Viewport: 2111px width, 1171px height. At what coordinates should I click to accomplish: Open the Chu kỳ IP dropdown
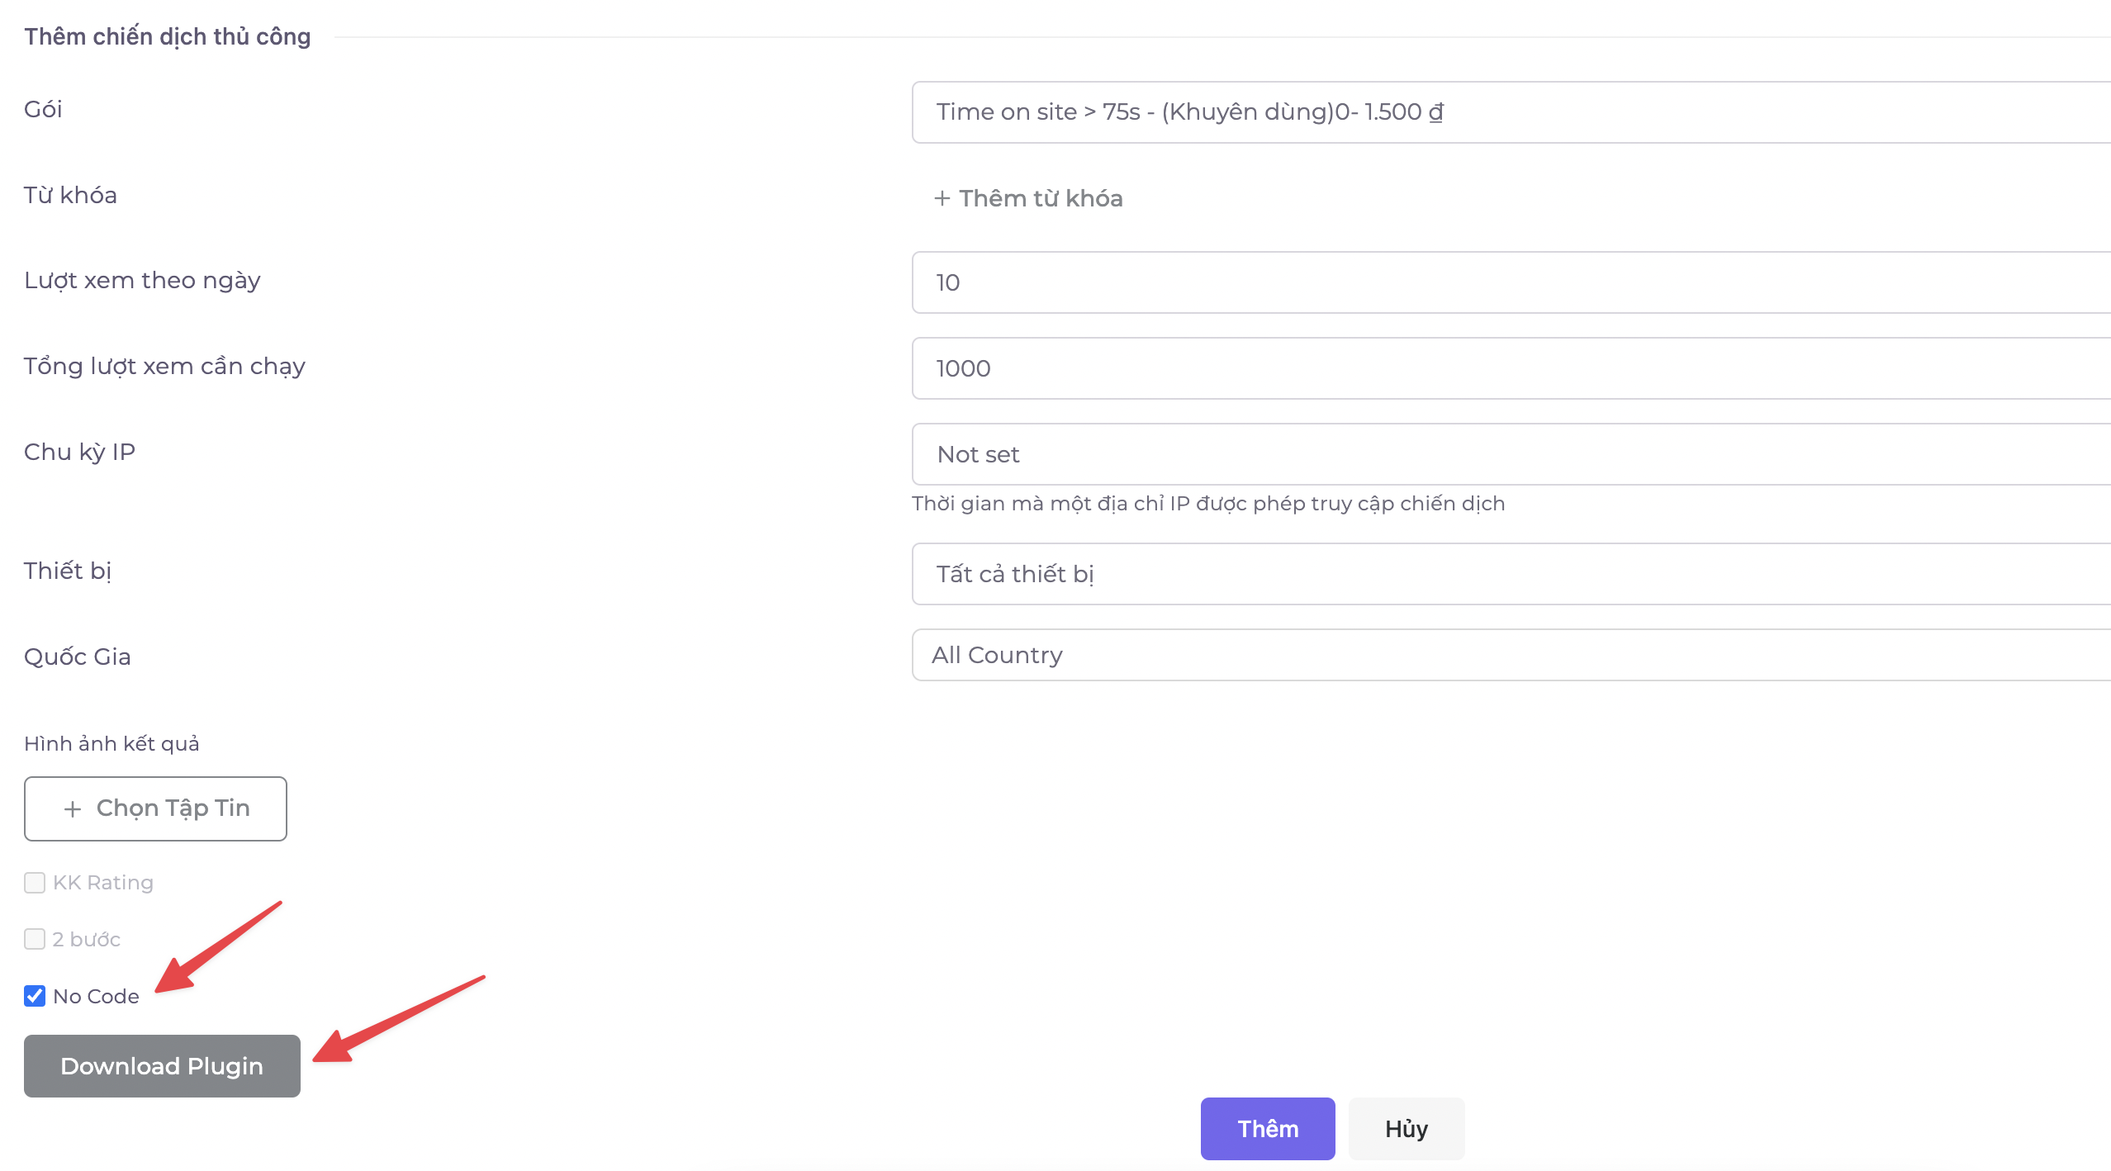pyautogui.click(x=1511, y=454)
